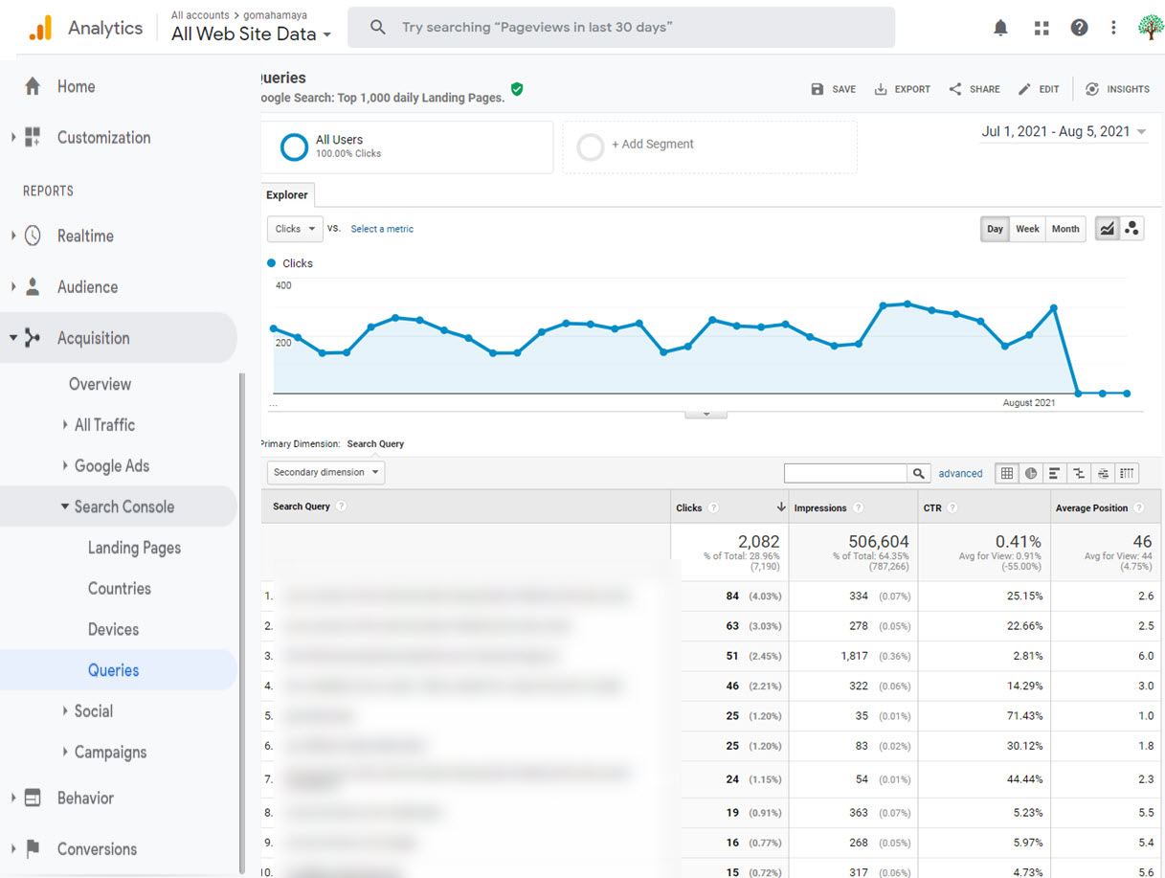Expand the Social submenu

coord(65,710)
